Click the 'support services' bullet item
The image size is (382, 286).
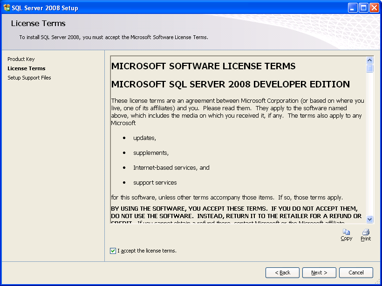click(155, 183)
